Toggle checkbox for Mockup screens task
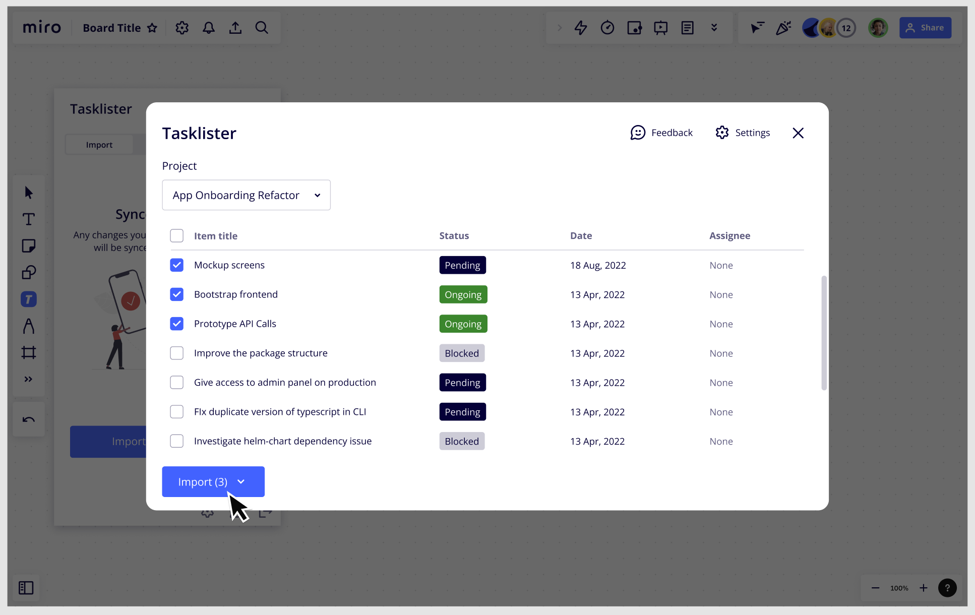 click(176, 265)
